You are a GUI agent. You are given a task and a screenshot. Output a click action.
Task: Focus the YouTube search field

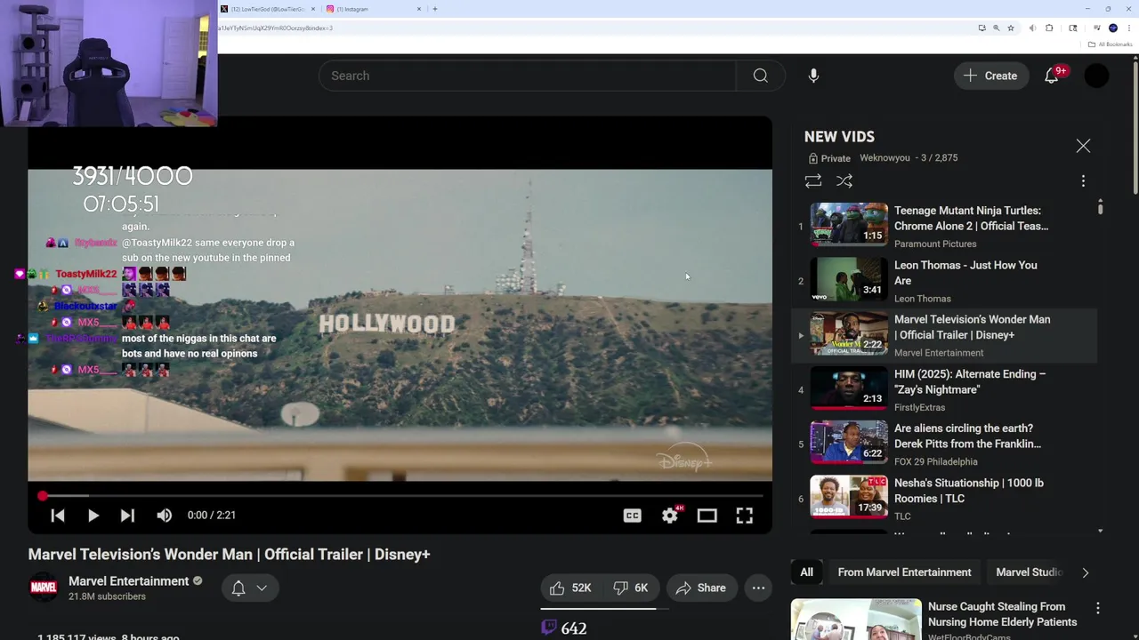[528, 76]
